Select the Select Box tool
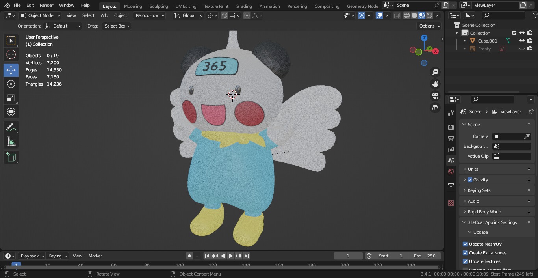 point(11,41)
